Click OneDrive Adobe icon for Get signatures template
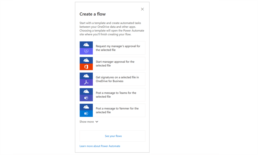Image resolution: width=258 pixels, height=155 pixels. (86, 79)
